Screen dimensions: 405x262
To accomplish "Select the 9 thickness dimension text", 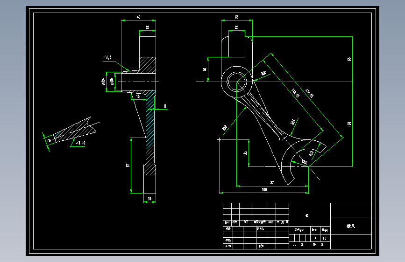I will [165, 106].
